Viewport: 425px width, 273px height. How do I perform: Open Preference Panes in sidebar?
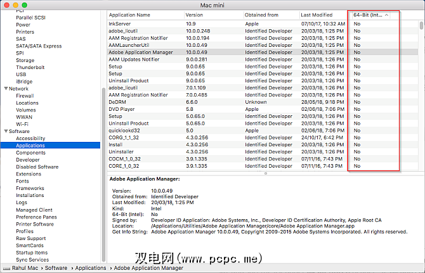pos(36,217)
